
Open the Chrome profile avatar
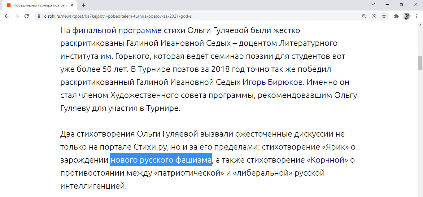tap(406, 16)
